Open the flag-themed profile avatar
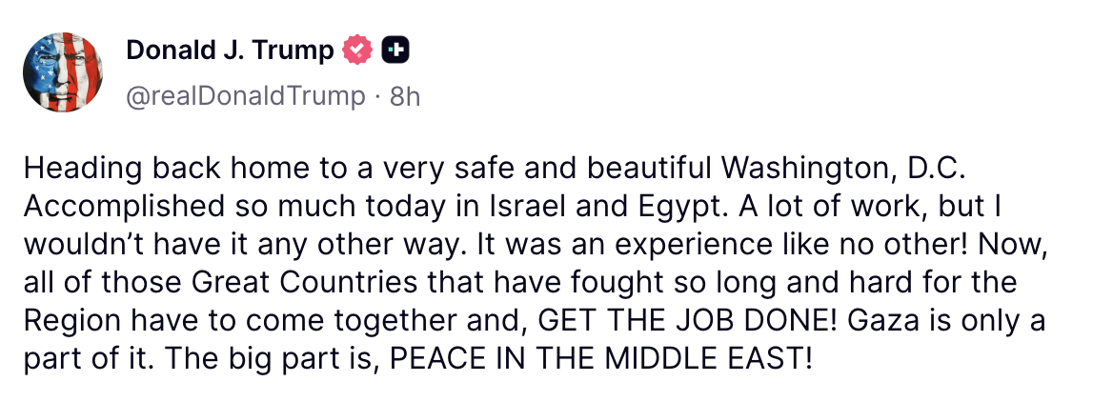The image size is (1113, 402). click(63, 72)
